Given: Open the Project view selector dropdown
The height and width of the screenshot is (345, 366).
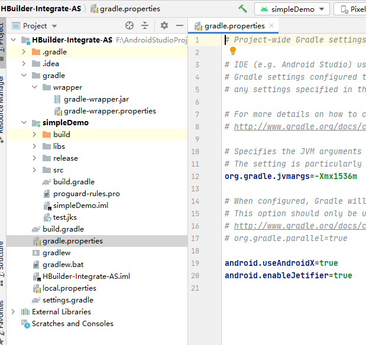Looking at the screenshot, I should (x=34, y=26).
